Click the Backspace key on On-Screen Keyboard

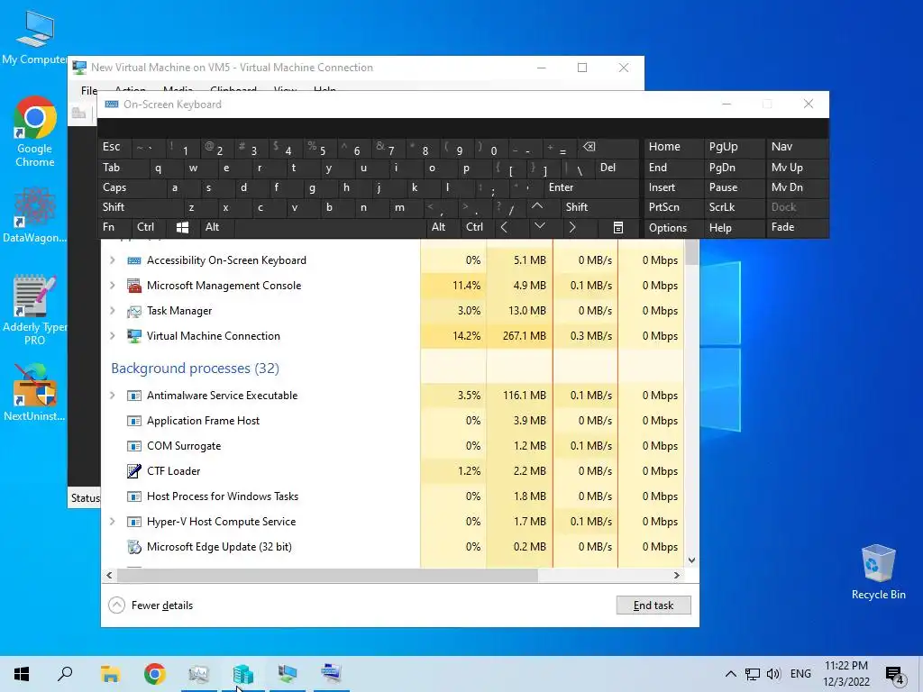tap(589, 147)
